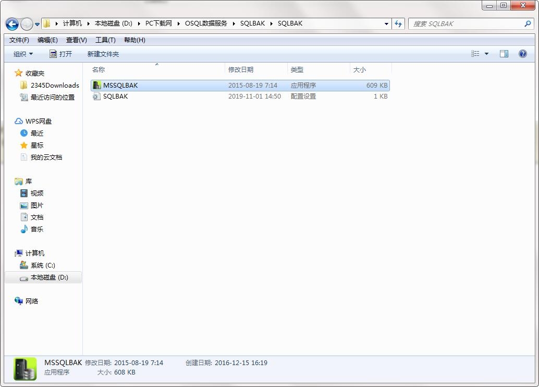This screenshot has width=539, height=387.
Task: Open 最近访问的位置
Action: pyautogui.click(x=53, y=98)
